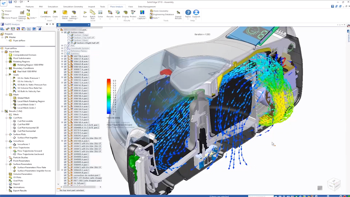Screen dimensions: 350x197
Task: Click the Solid Edge application button
Action: pyautogui.click(x=4, y=3)
